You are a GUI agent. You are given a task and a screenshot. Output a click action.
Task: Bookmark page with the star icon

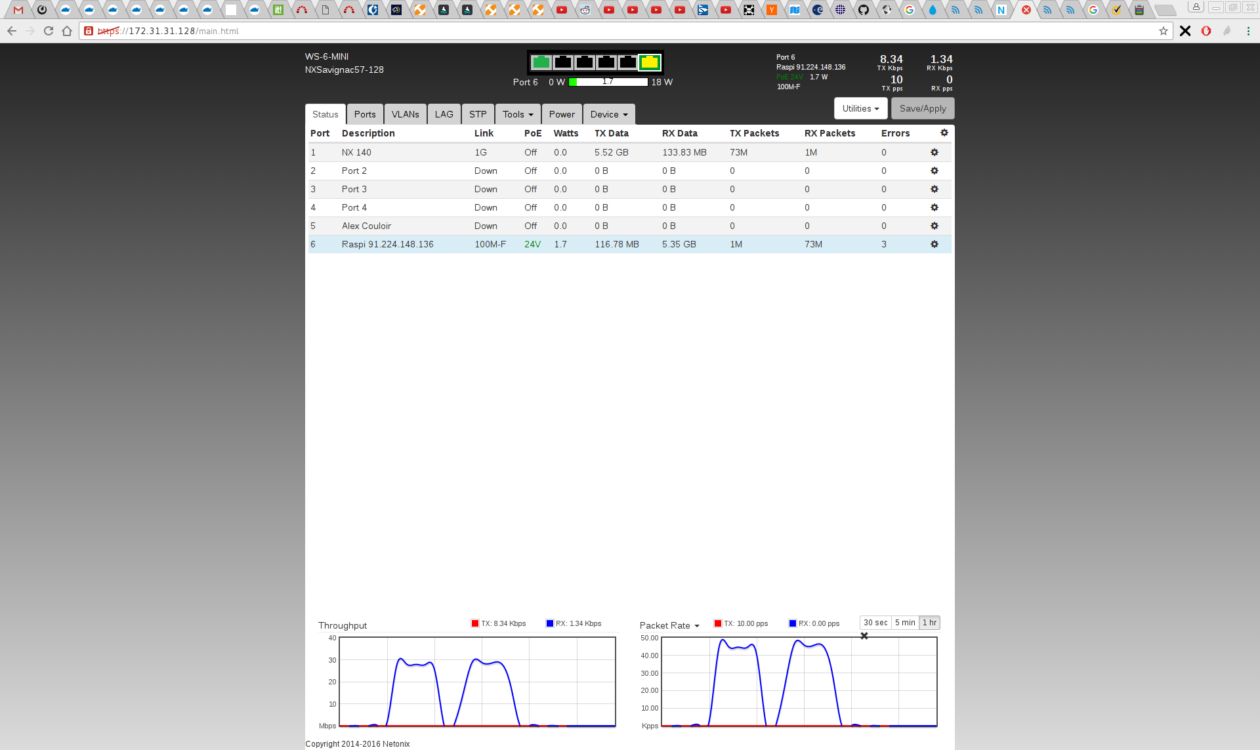point(1164,31)
